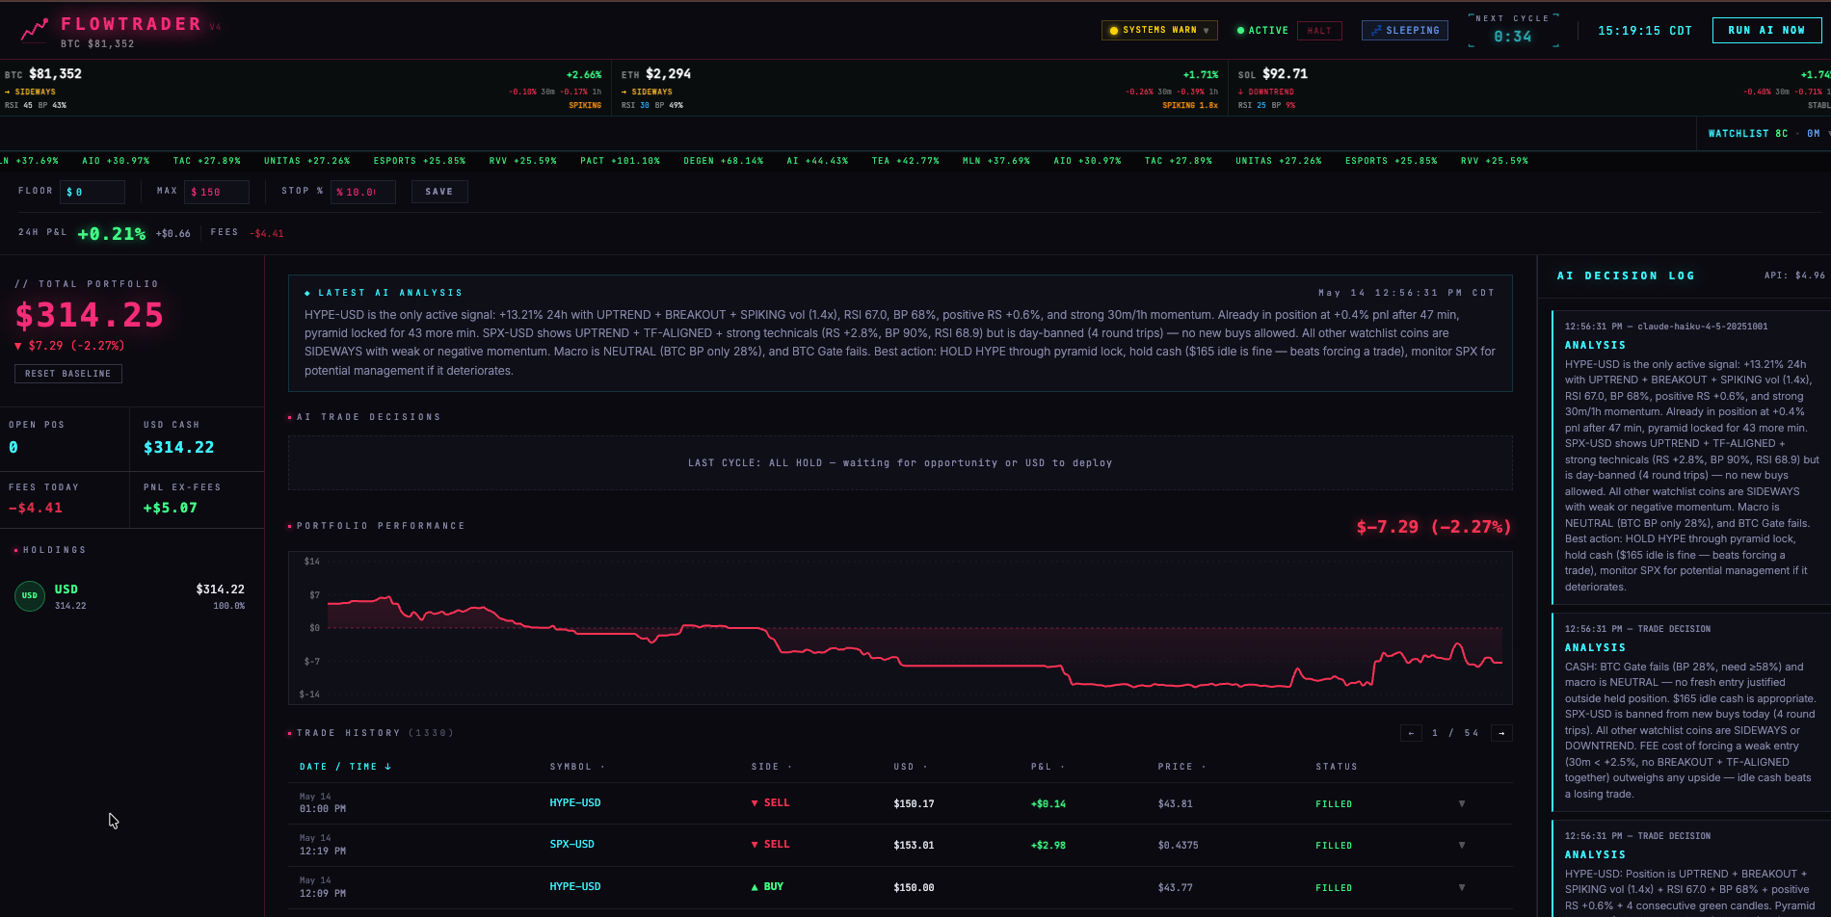
Task: Click the LATEST AI ANALYSIS heading
Action: click(x=384, y=293)
